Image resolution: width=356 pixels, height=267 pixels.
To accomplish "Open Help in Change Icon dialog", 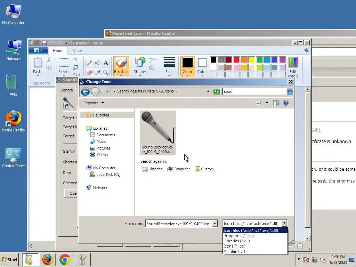I will point(286,103).
